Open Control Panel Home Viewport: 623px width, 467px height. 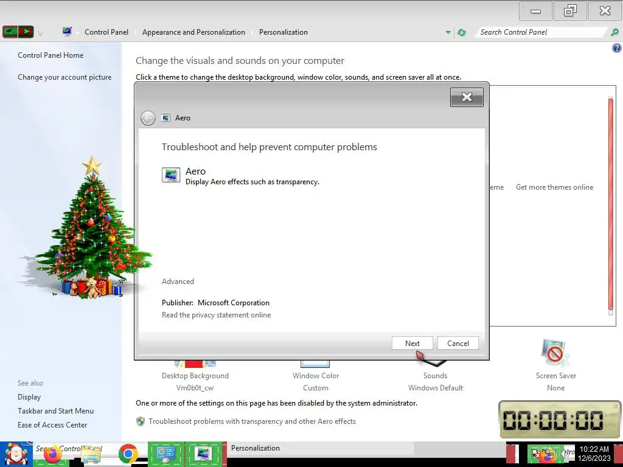coord(50,55)
